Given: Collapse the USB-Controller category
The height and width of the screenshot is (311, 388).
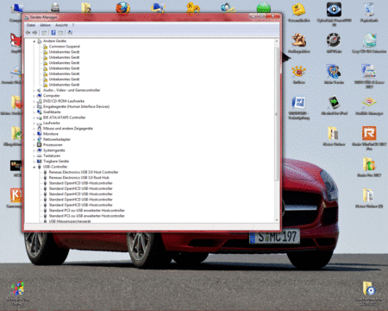Looking at the screenshot, I should click(34, 167).
